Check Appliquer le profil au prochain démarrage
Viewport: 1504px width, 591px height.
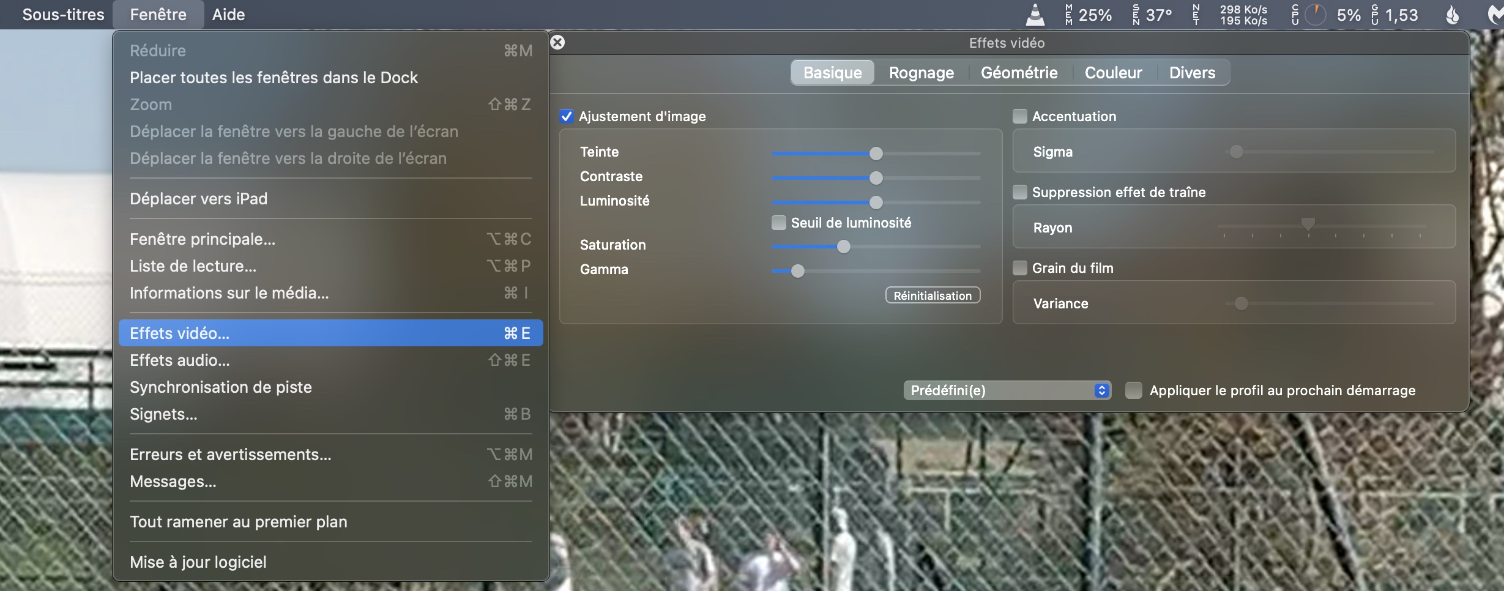pos(1134,390)
